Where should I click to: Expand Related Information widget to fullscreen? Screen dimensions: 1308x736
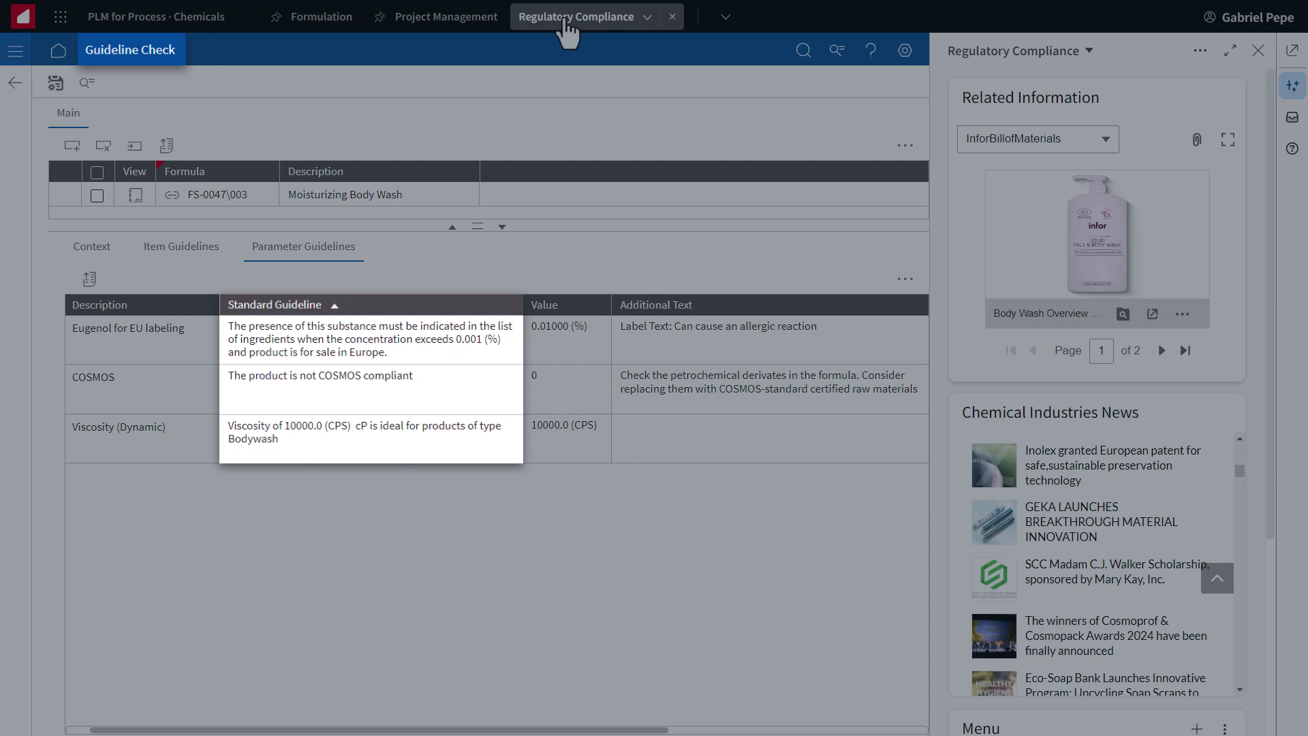(1227, 139)
